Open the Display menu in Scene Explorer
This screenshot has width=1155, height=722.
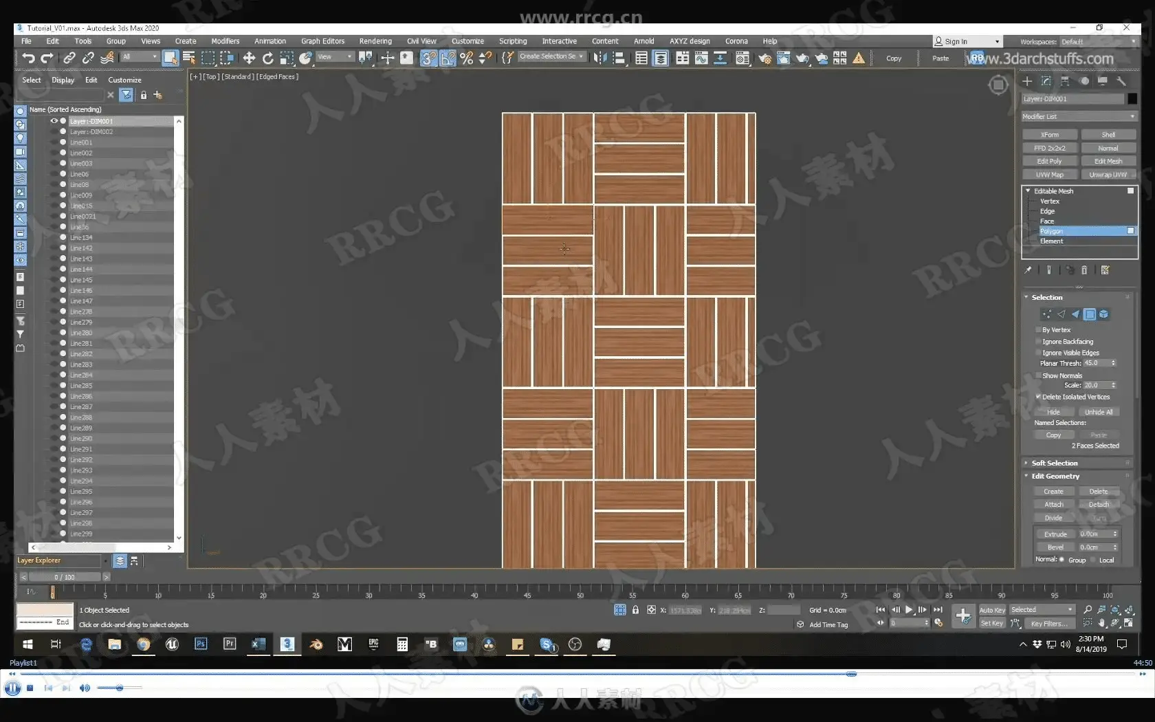pyautogui.click(x=63, y=80)
